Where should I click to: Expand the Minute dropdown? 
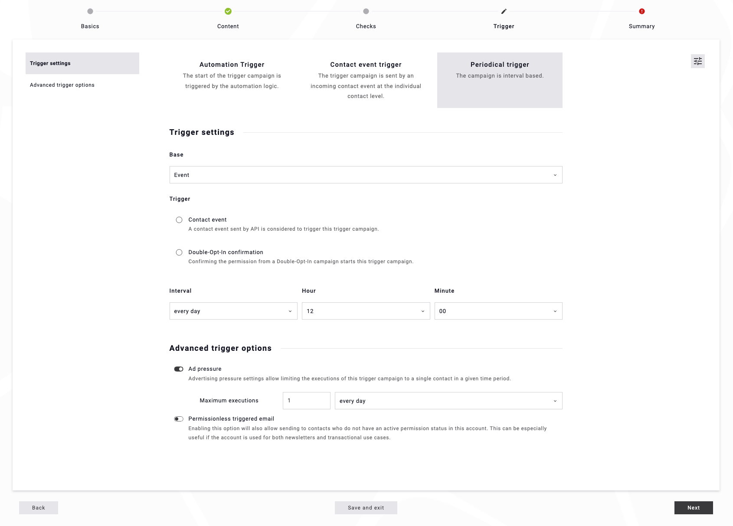click(x=498, y=311)
